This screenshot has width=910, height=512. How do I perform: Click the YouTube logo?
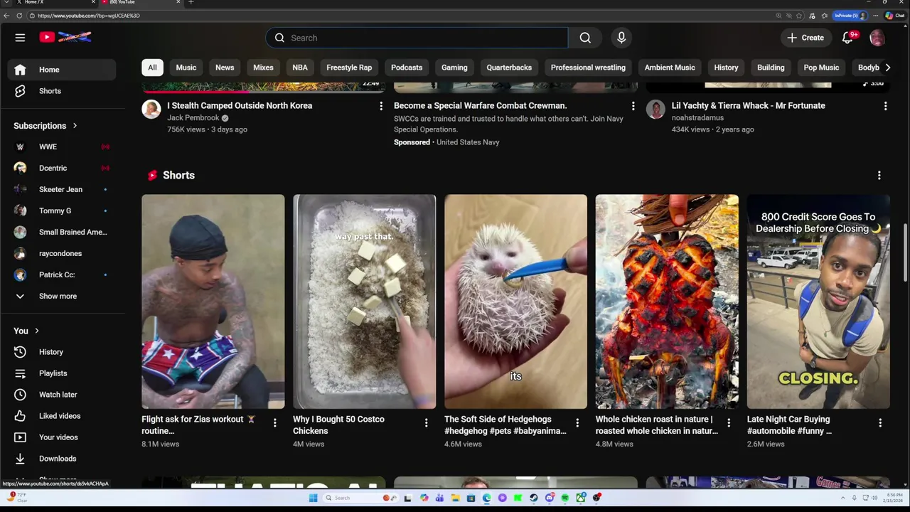click(65, 37)
